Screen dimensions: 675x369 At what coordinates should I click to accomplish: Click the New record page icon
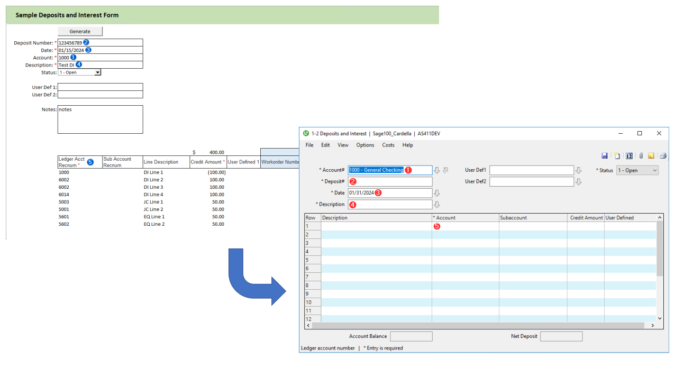pos(617,156)
